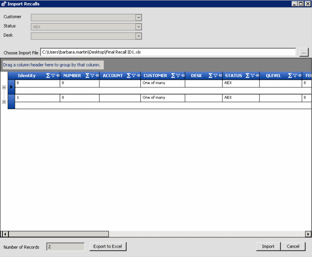Click the sum icon in STATUS column header
The image size is (312, 257).
[x=247, y=76]
